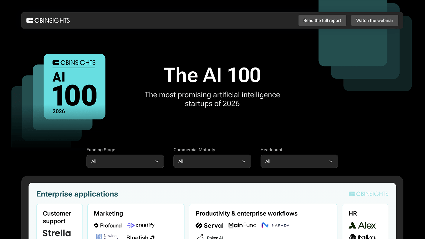The image size is (425, 239).
Task: Open the Newton Research logo
Action: point(108,236)
